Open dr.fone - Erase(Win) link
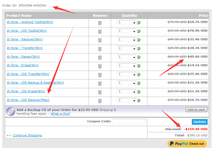The height and width of the screenshot is (148, 213). 22,65
